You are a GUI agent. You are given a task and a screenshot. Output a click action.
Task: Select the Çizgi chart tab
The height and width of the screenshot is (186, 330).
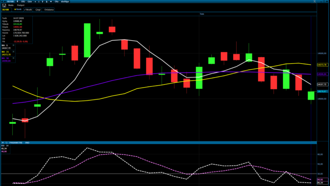[x=38, y=10]
